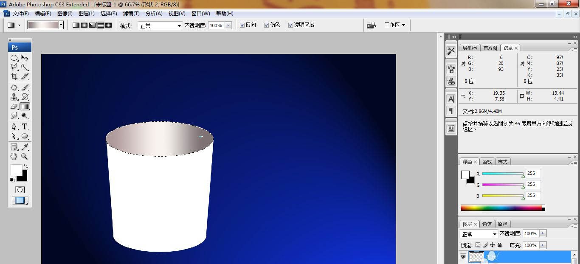
Task: Select the Smudge tool
Action: click(x=14, y=115)
